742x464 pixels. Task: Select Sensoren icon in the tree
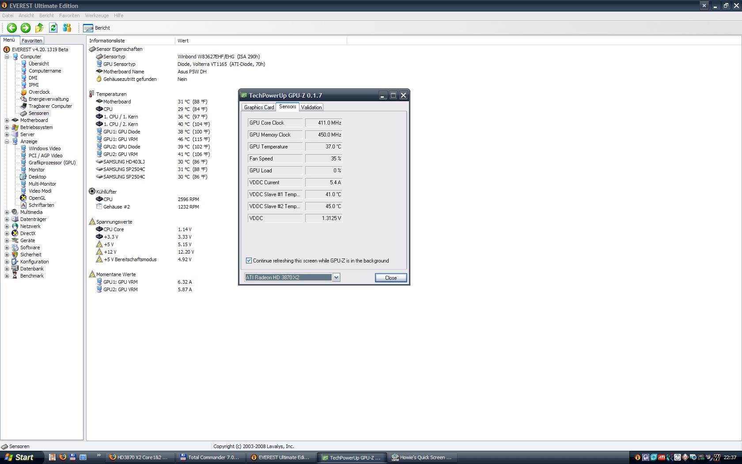click(x=23, y=113)
